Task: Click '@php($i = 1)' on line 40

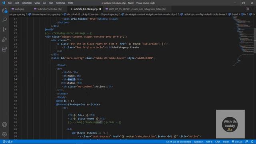Action: 65,101
